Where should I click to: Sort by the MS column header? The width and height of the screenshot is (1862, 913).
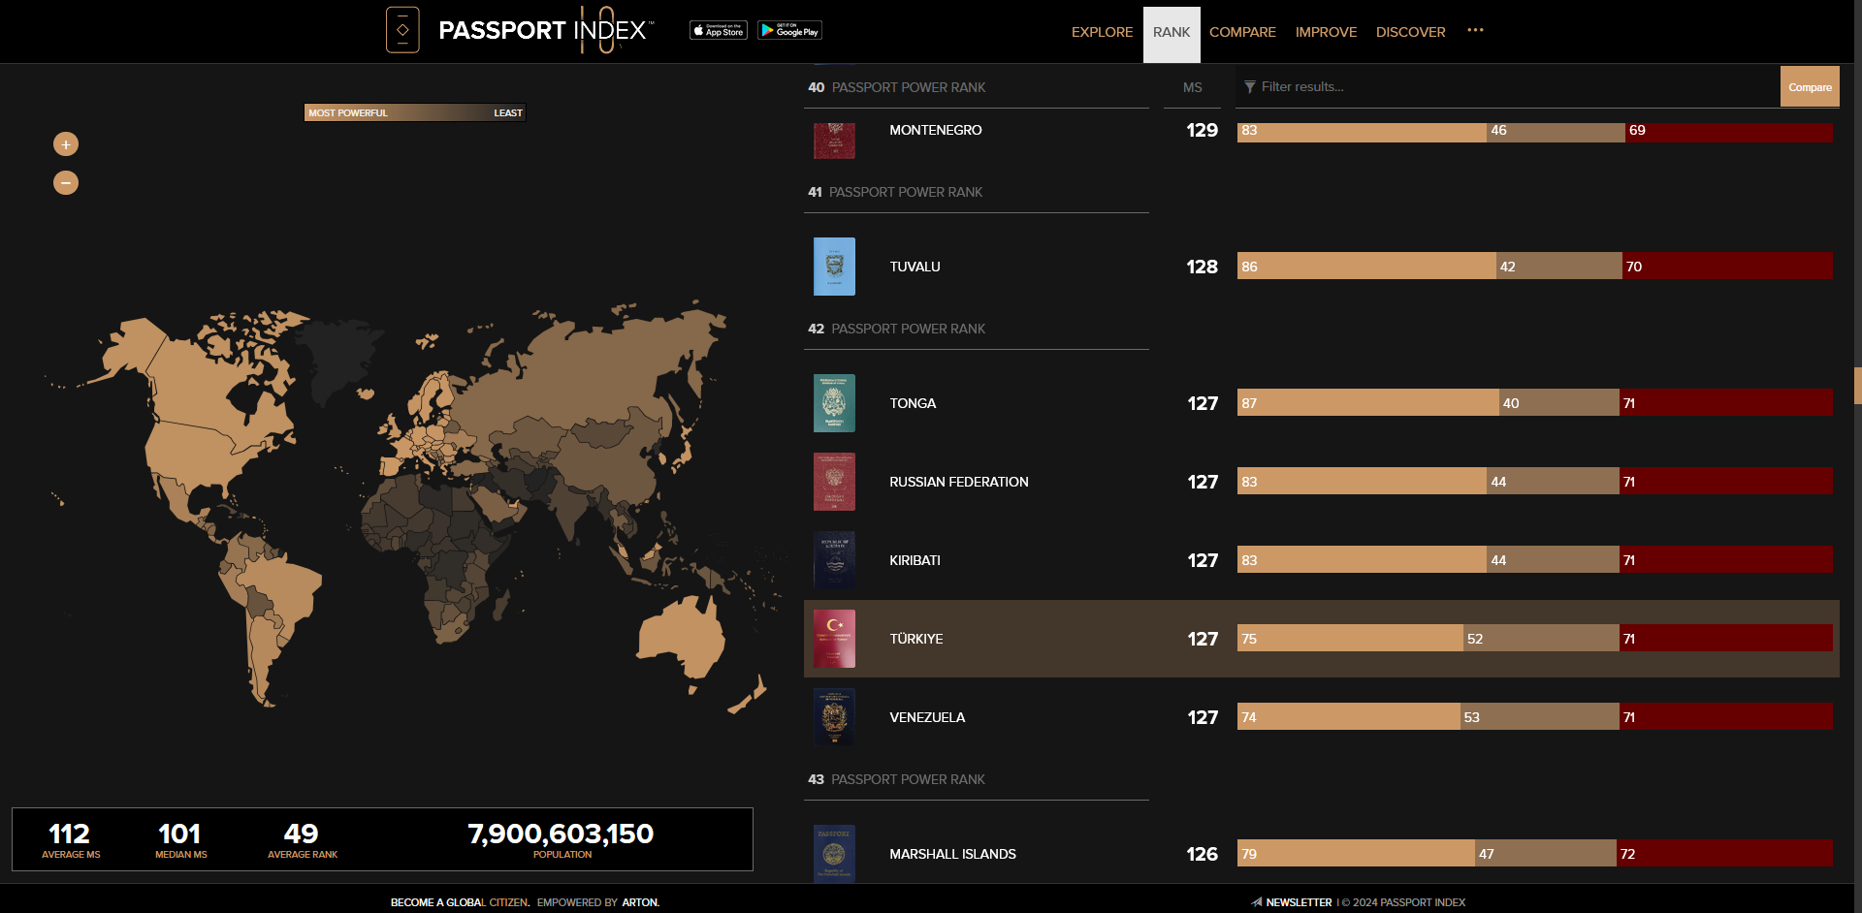1192,87
